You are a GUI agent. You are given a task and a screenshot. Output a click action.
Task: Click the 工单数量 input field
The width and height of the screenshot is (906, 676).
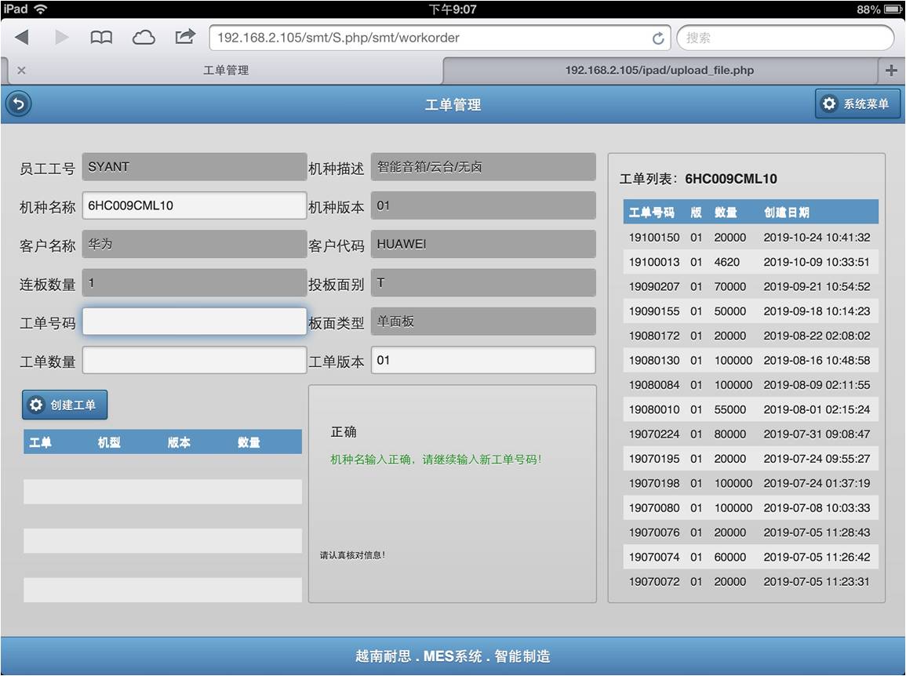(194, 361)
